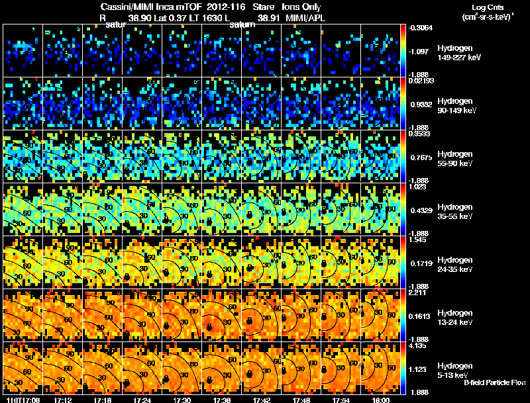Click the '2012-116' date in the title
The image size is (530, 403).
click(x=226, y=7)
